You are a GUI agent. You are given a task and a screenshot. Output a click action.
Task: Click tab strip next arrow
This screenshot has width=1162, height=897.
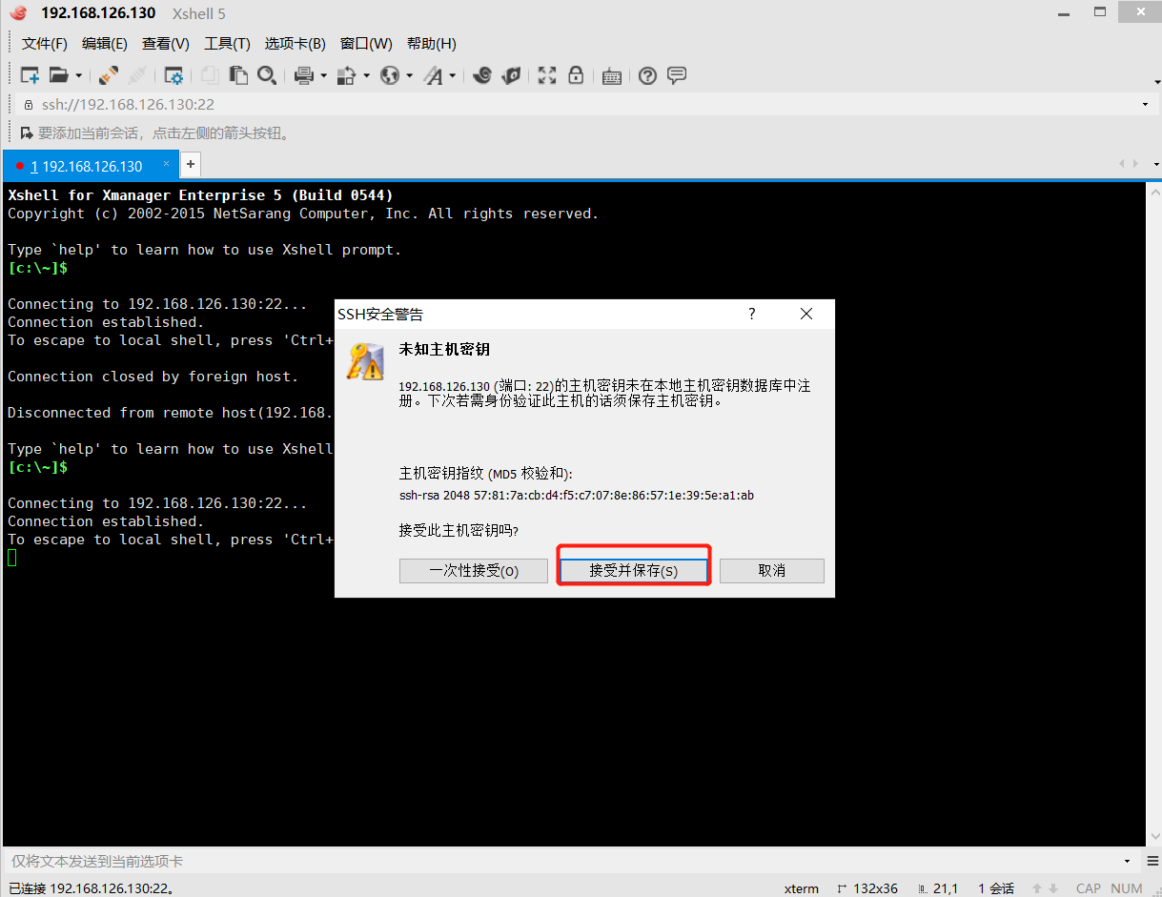pyautogui.click(x=1134, y=165)
